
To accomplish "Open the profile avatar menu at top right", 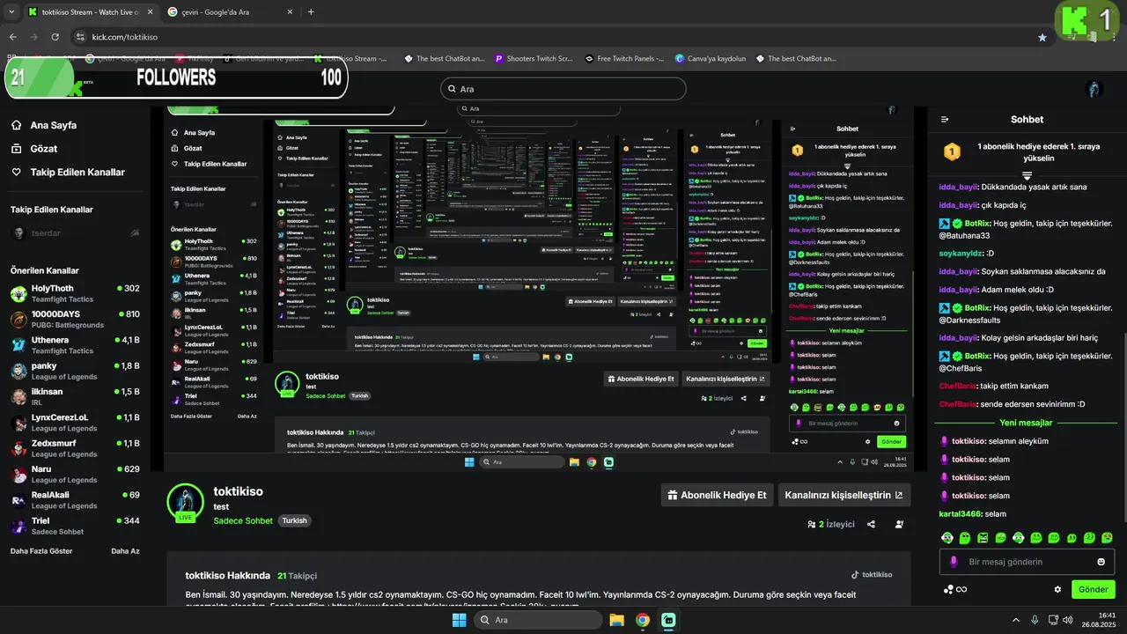I will click(x=1094, y=89).
